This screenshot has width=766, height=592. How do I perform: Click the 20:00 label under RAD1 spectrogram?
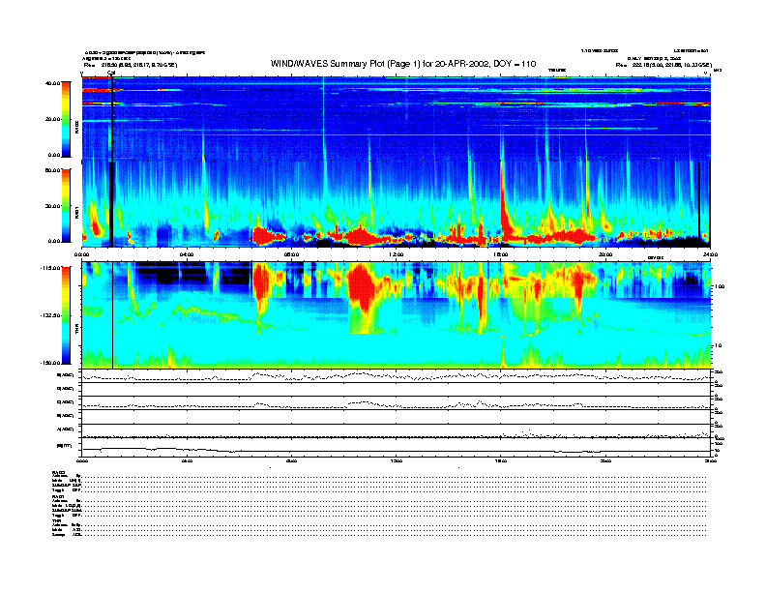pyautogui.click(x=605, y=254)
